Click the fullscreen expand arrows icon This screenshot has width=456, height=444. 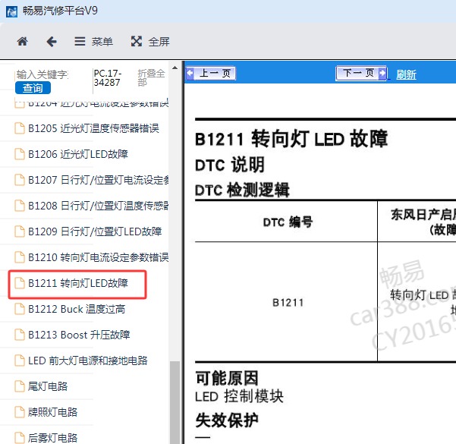pyautogui.click(x=137, y=41)
